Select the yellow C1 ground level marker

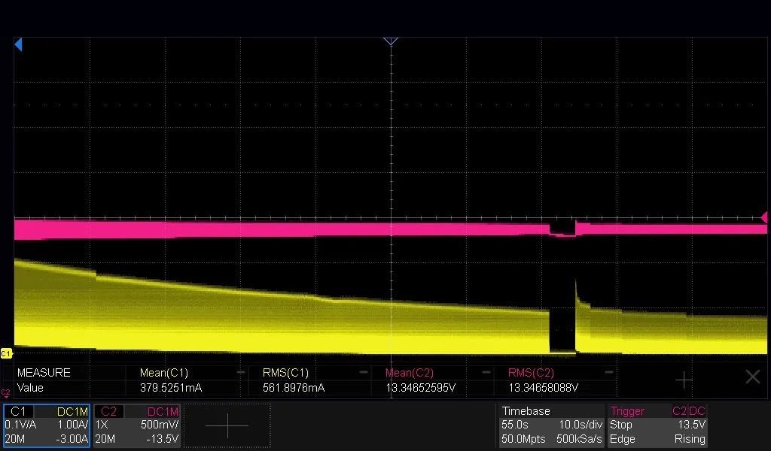point(6,353)
